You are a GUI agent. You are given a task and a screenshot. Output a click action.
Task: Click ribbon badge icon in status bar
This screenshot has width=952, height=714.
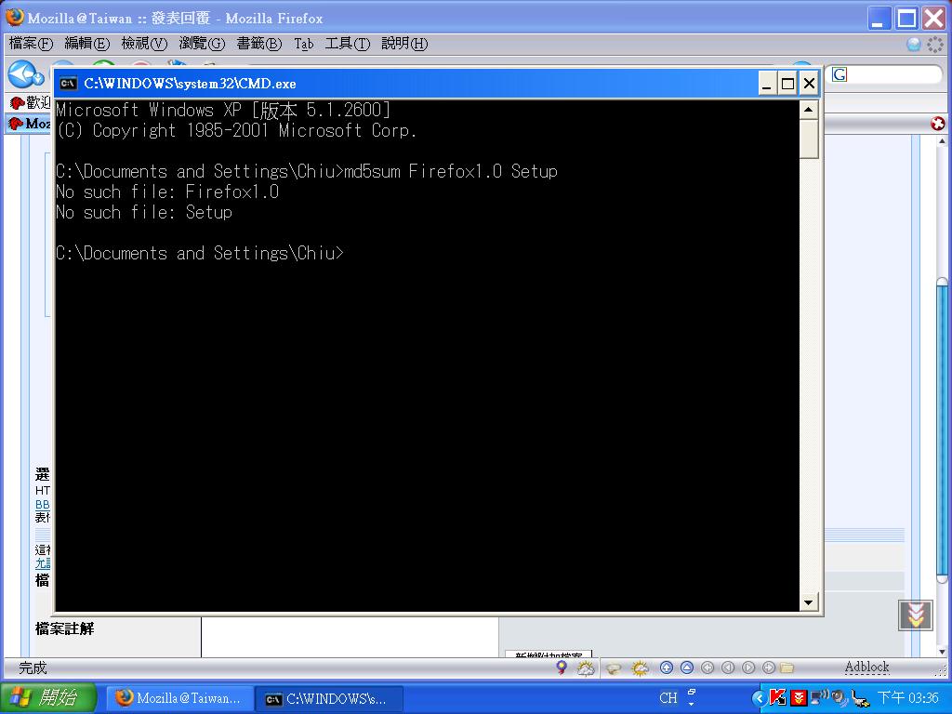pyautogui.click(x=562, y=668)
